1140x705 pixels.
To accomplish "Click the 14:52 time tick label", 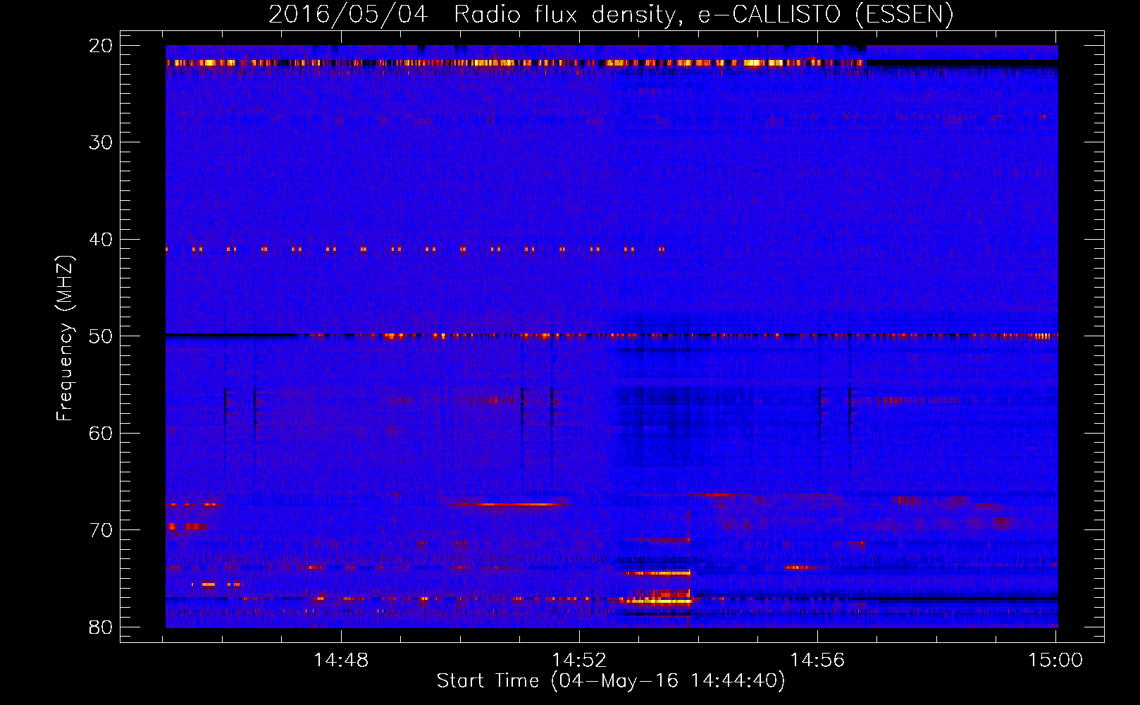I will pyautogui.click(x=579, y=661).
